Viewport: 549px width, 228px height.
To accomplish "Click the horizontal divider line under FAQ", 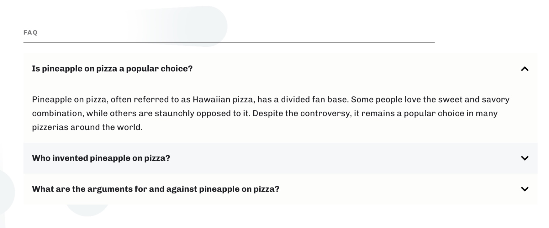I will (x=229, y=42).
